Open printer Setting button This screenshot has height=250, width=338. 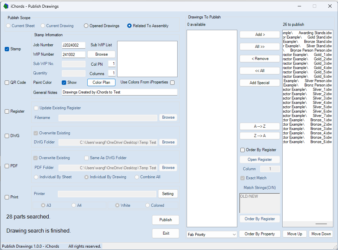tap(168, 194)
